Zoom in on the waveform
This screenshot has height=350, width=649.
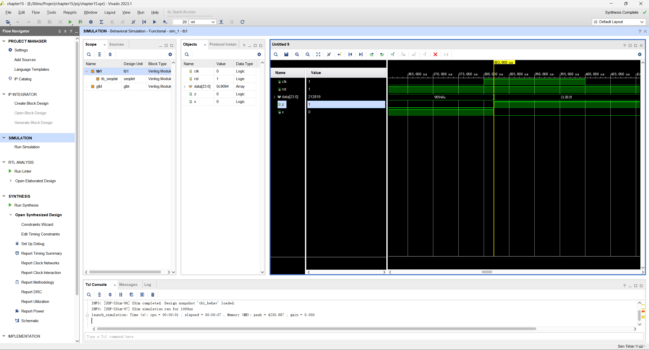tap(297, 54)
